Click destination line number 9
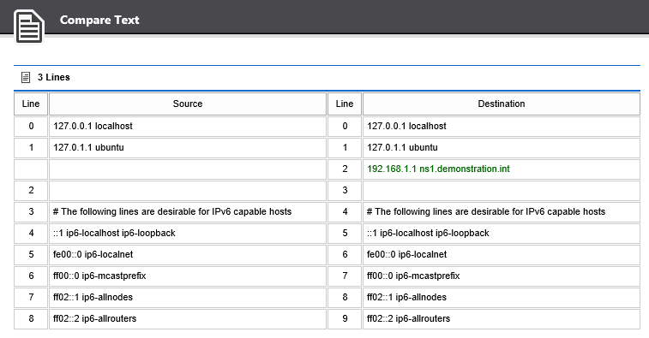Viewport: 649px width, 338px height. coord(345,318)
